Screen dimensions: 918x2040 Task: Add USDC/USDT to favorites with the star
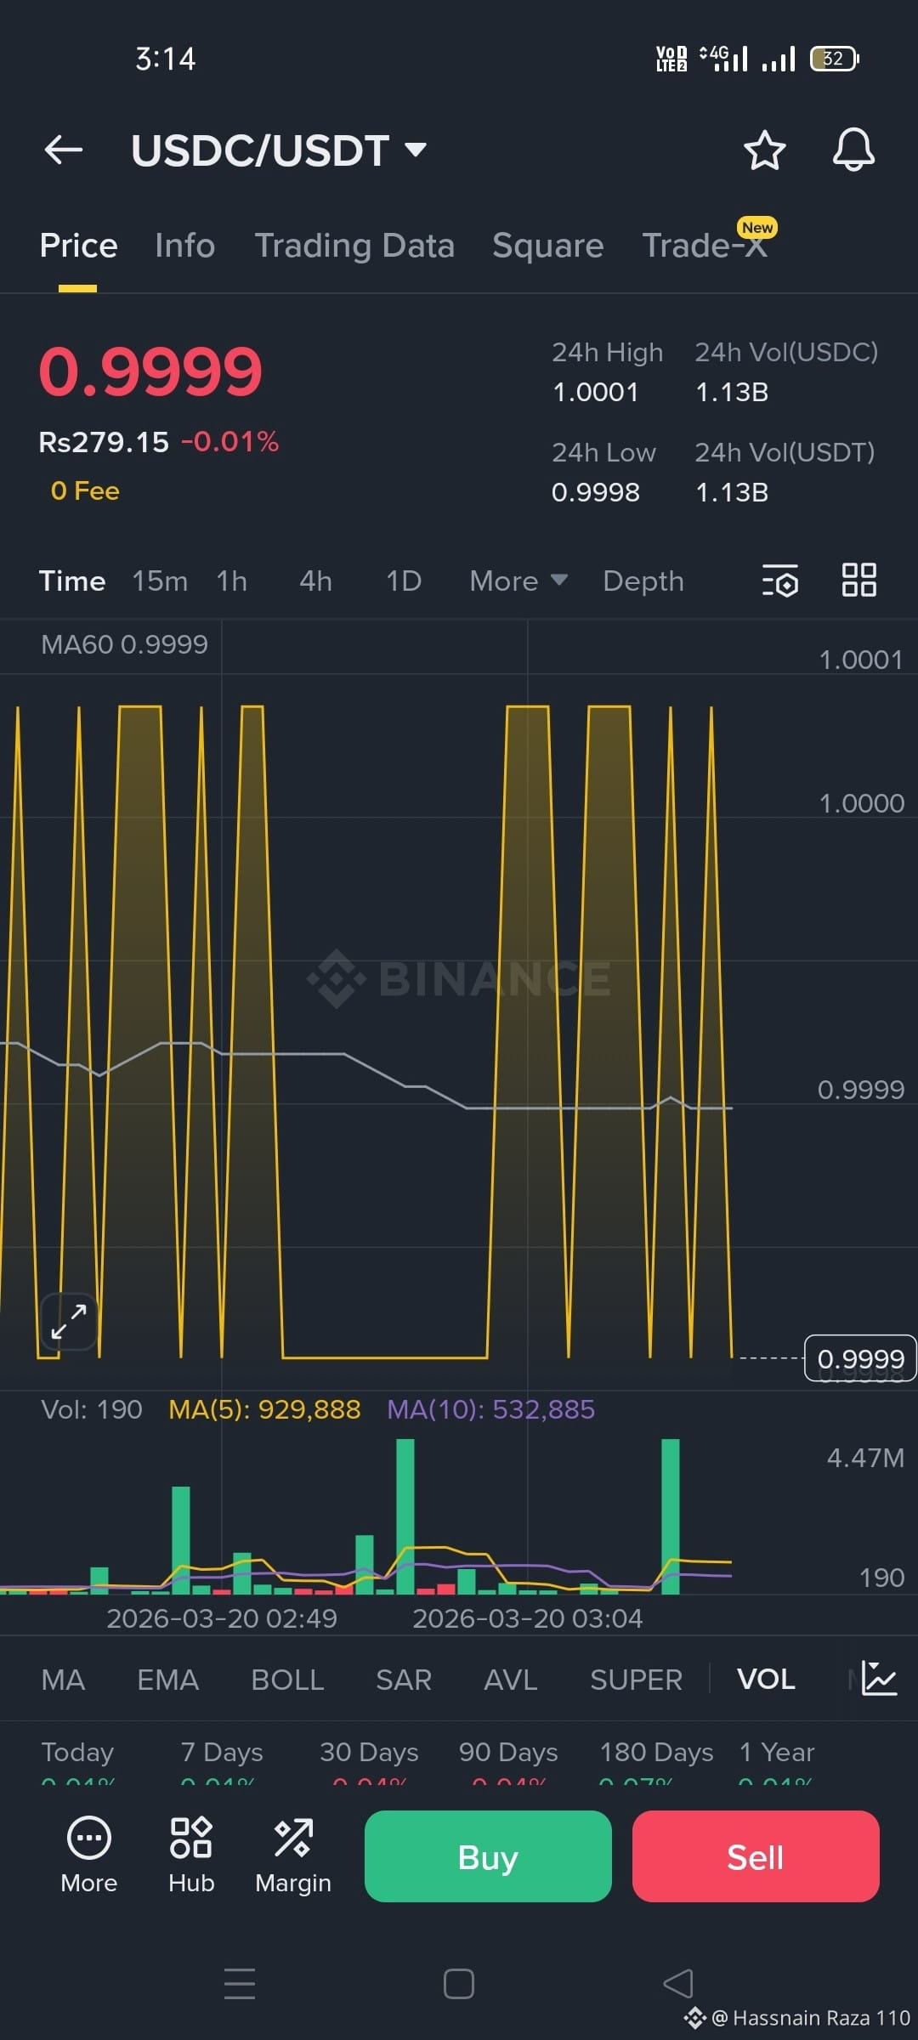pyautogui.click(x=764, y=150)
